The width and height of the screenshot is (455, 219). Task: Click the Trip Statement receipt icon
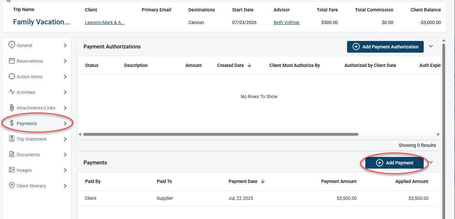click(12, 139)
